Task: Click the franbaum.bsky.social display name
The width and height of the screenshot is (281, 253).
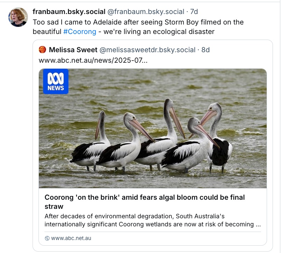Action: pos(69,12)
